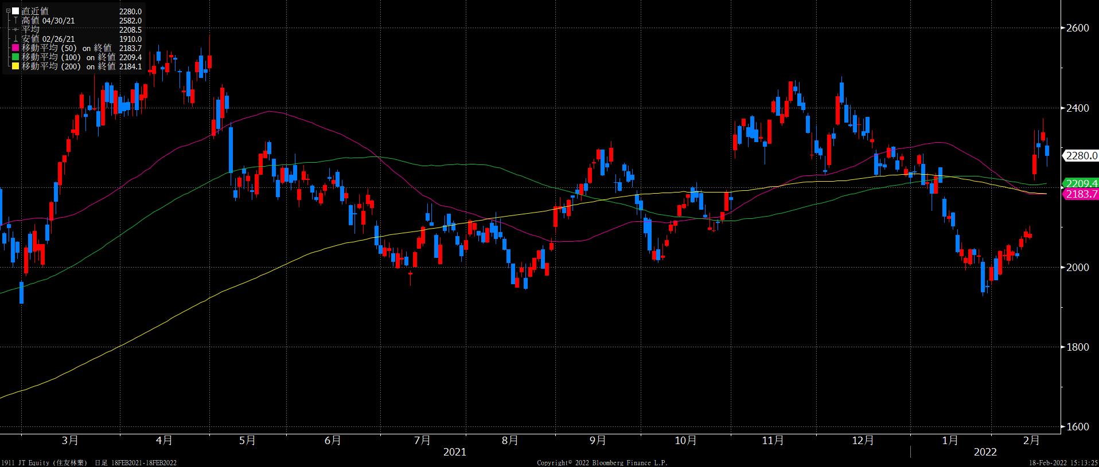Click the green 2209.4 price axis tag
Screen dimensions: 1099x467
pos(1081,183)
